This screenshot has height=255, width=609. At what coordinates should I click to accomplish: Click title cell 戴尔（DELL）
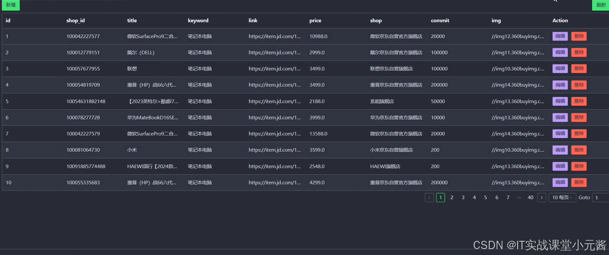coord(141,52)
